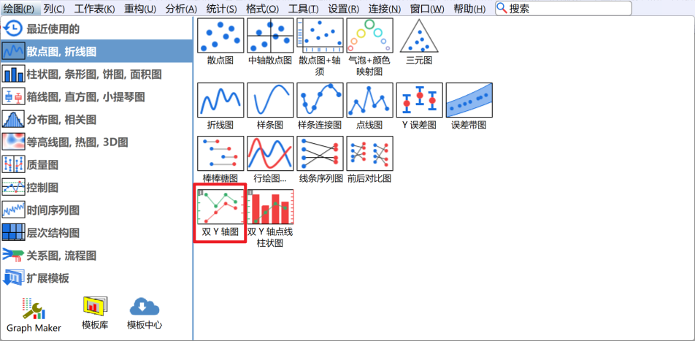
Task: Expand the 时间序列图 category
Action: point(53,210)
